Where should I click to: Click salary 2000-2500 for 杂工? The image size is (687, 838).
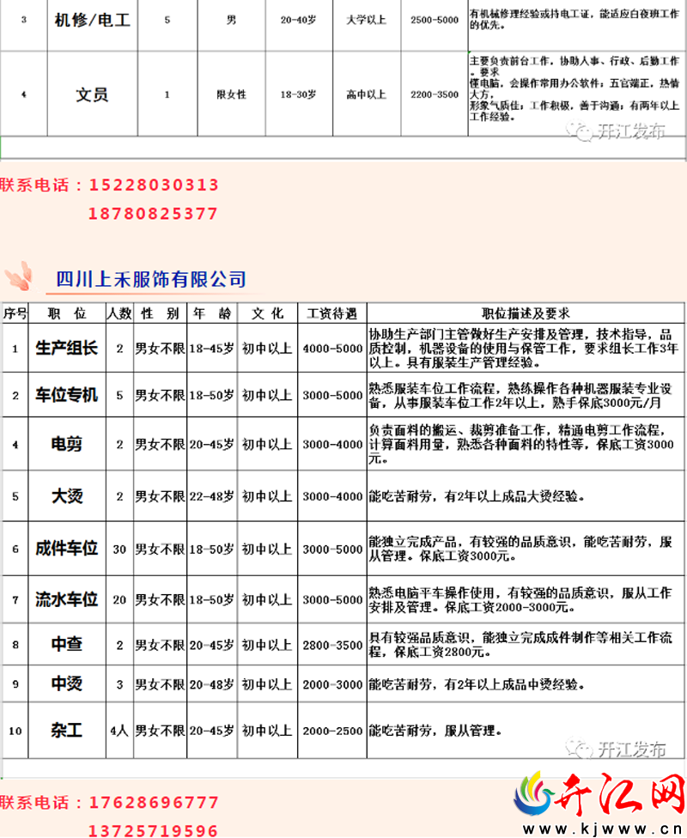(332, 731)
